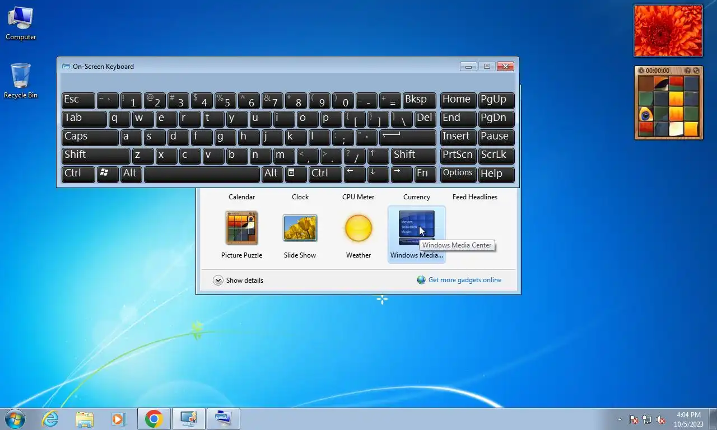
Task: Select the Calendar gadget label
Action: [241, 197]
